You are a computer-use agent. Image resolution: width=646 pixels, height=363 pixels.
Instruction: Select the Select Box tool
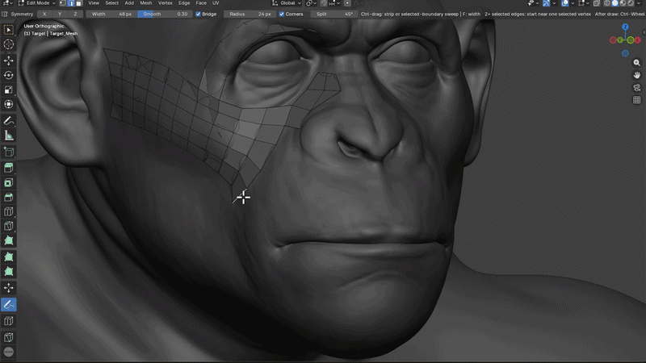coord(9,30)
